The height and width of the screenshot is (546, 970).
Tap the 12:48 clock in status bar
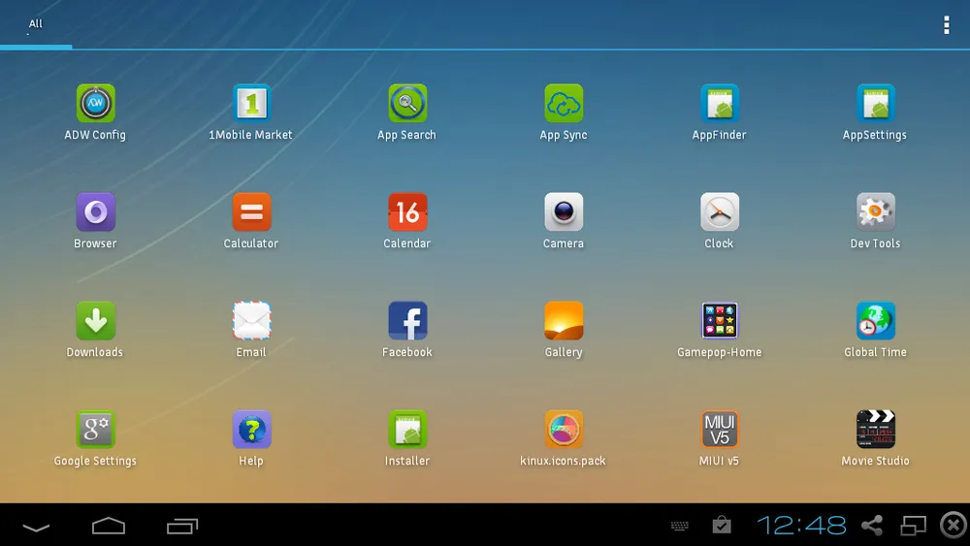802,526
